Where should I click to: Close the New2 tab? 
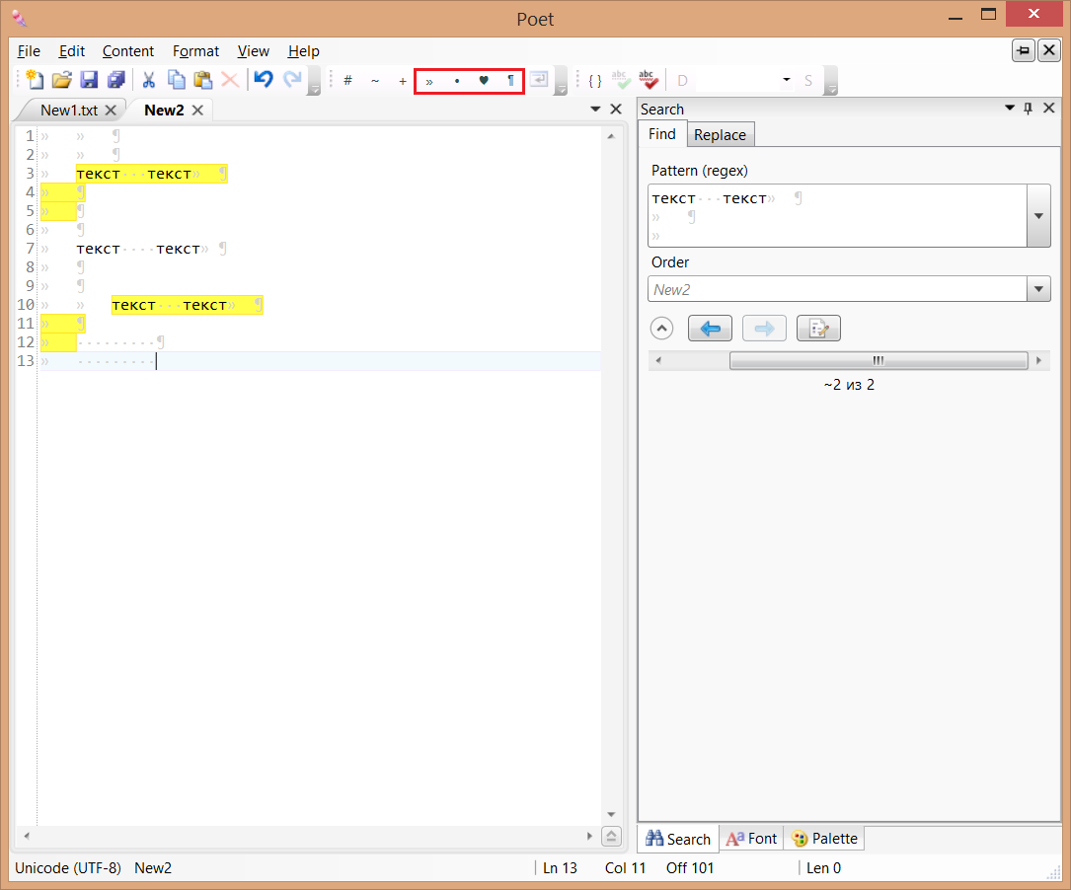[197, 110]
